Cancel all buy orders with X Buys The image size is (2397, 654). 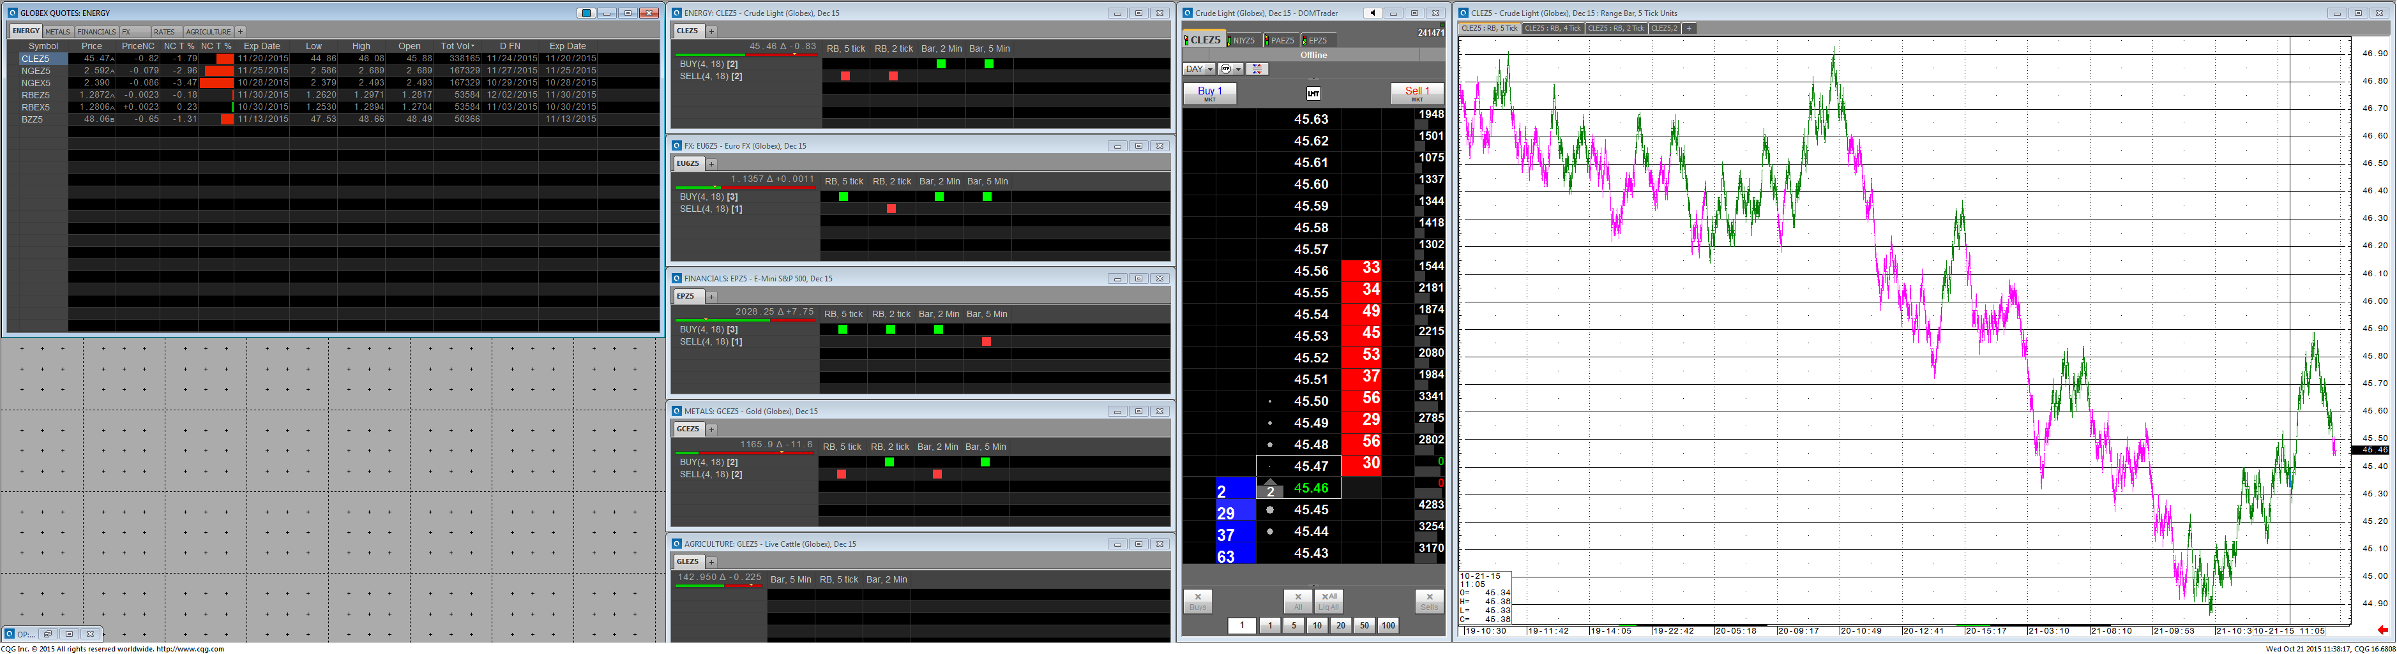click(x=1198, y=601)
